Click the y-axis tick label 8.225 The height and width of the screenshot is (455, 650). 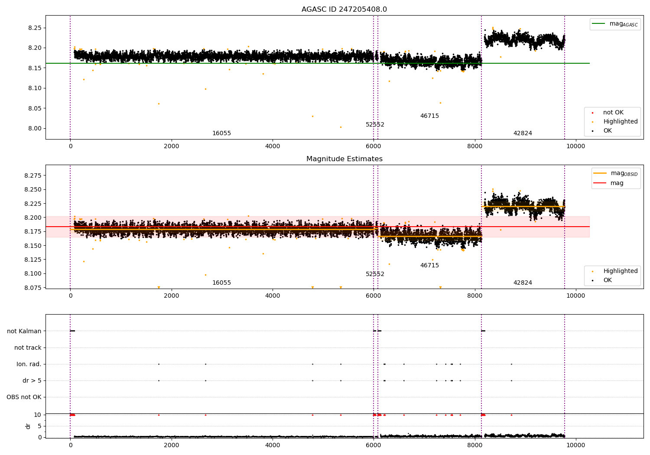32,204
